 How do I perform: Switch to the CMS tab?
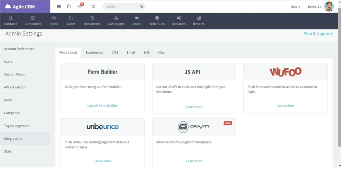click(115, 53)
